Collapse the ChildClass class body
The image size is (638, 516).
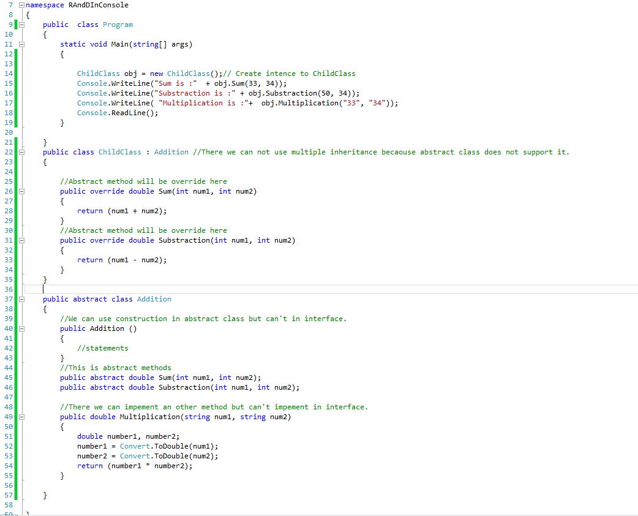click(21, 152)
